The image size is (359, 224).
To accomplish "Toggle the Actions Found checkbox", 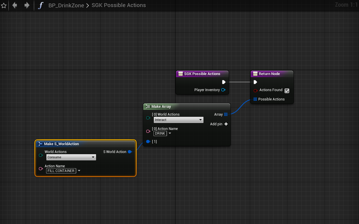I will [x=287, y=91].
